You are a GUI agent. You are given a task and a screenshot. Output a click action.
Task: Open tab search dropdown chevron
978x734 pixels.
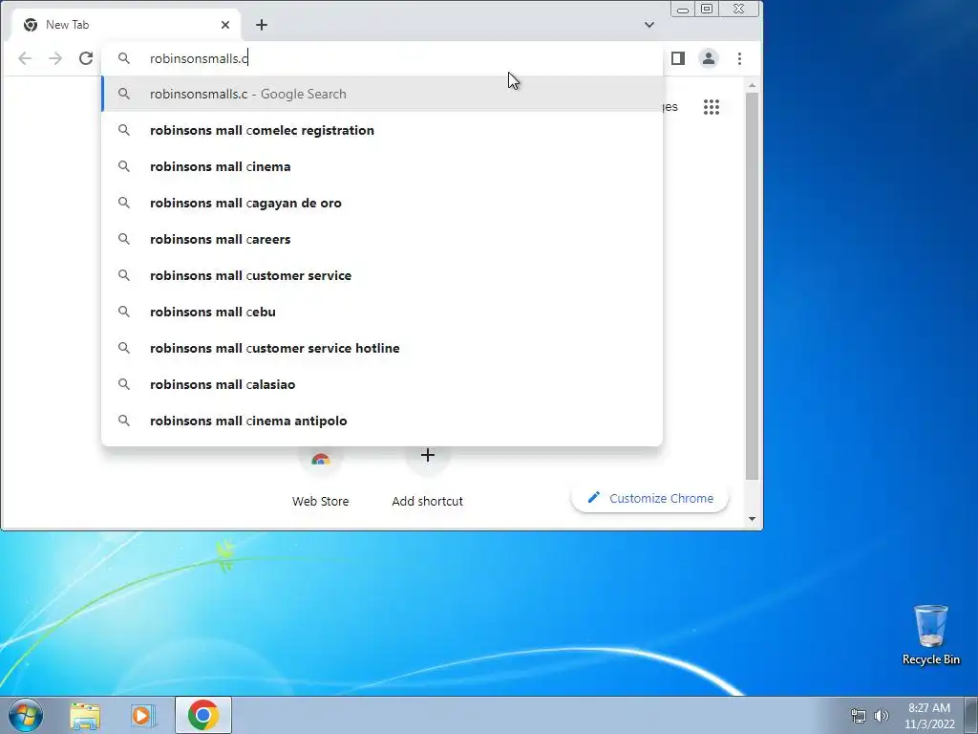click(649, 25)
